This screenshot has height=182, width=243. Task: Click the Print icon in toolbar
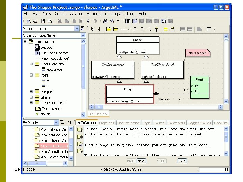click(50, 21)
